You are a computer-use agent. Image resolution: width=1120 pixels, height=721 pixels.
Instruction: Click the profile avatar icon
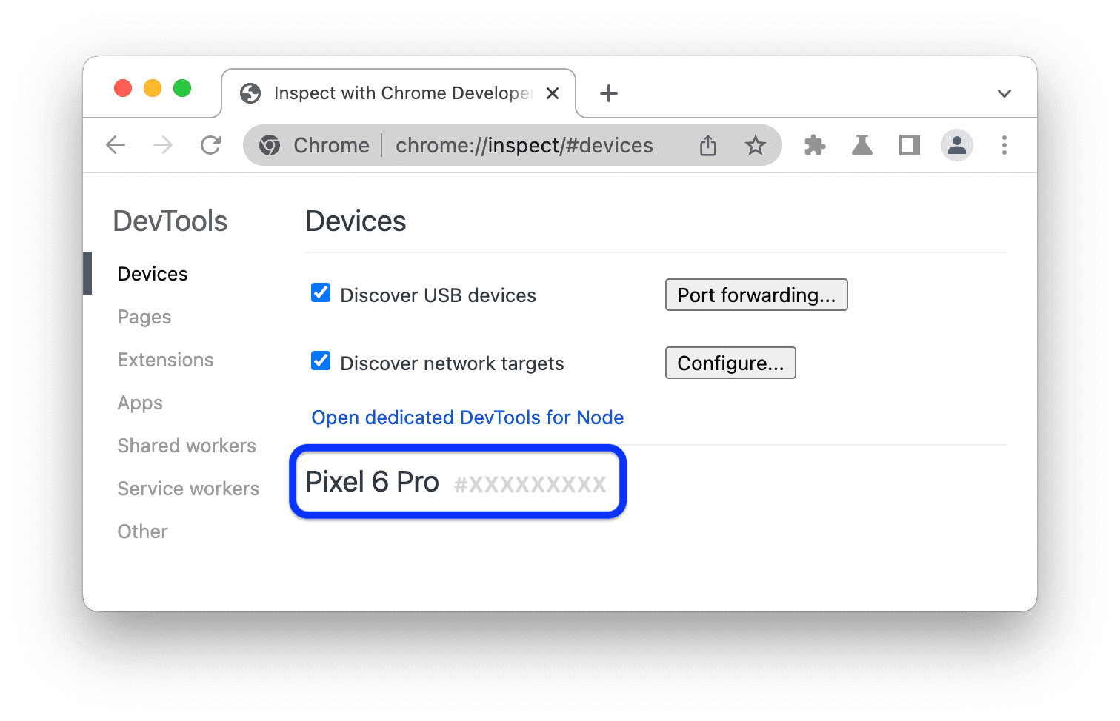[x=956, y=145]
